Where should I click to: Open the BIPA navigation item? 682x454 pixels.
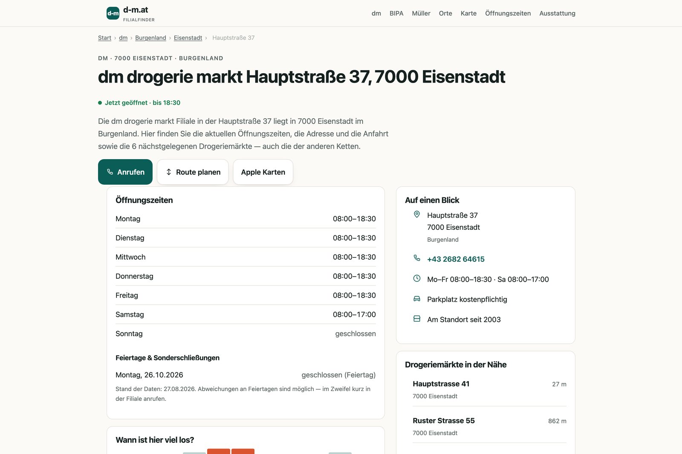pos(396,13)
